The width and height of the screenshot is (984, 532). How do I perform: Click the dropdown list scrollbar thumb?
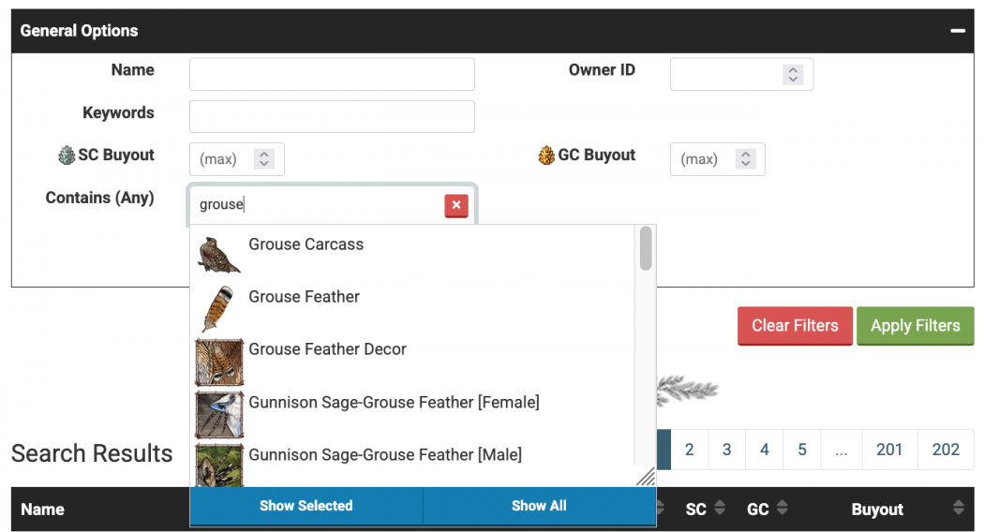point(646,248)
